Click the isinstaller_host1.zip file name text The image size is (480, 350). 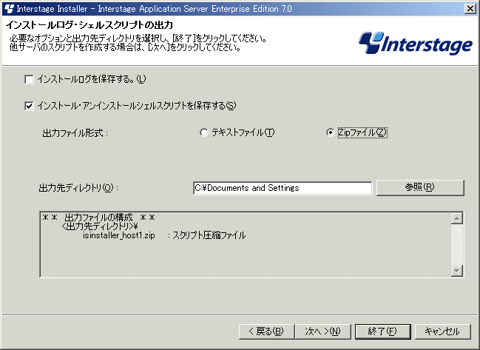[x=119, y=235]
